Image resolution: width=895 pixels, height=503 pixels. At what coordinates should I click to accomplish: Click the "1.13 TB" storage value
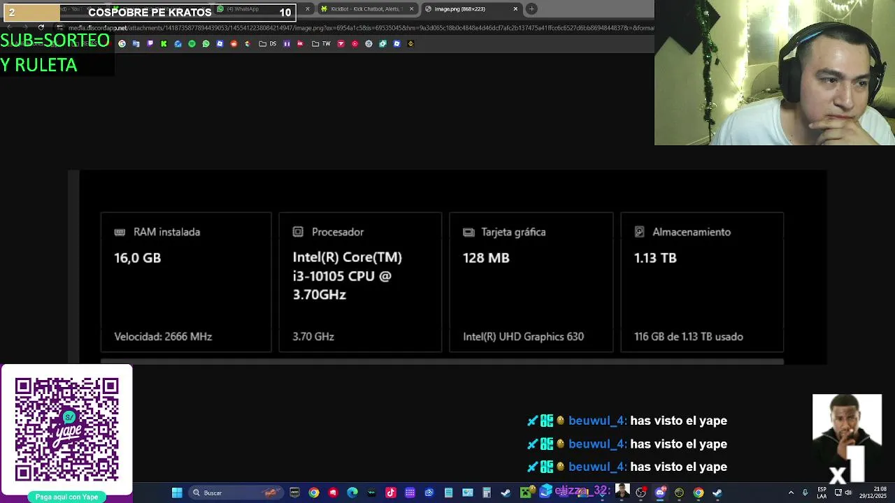(x=655, y=258)
